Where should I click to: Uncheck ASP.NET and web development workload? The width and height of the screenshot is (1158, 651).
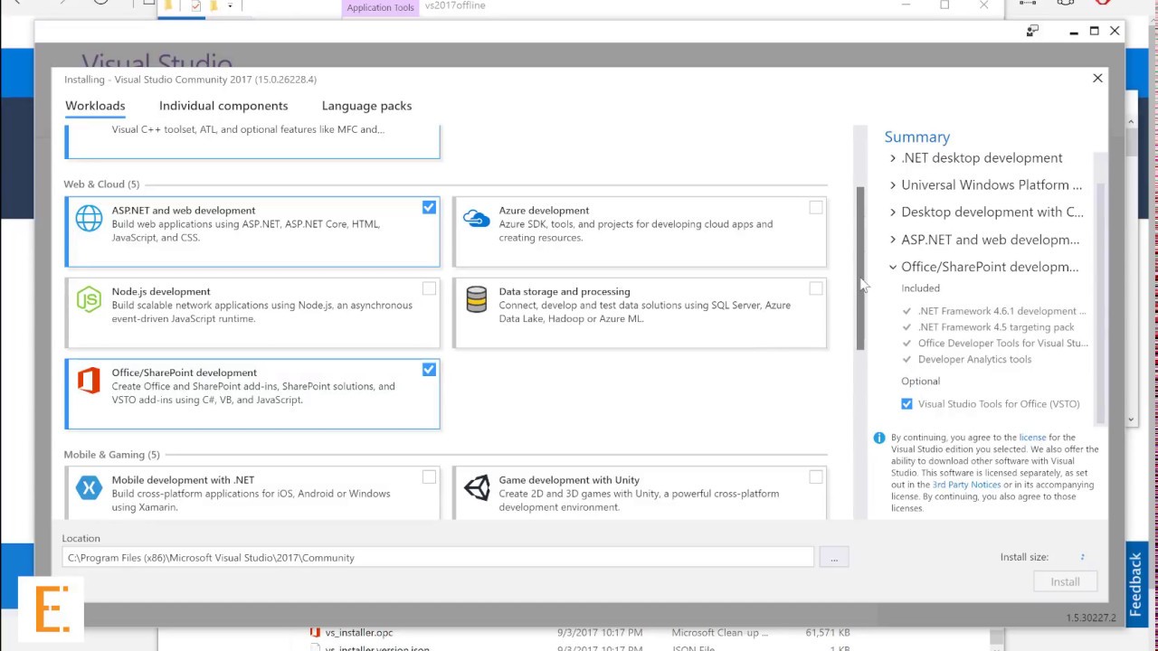tap(429, 207)
